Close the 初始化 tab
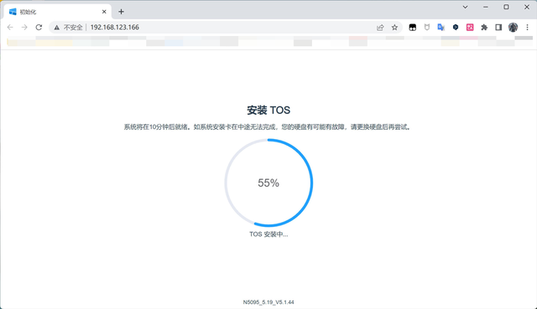The width and height of the screenshot is (537, 309). coord(104,12)
